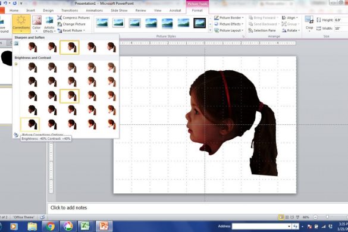
Task: Adjust the zoom slider in status bar
Action: pos(327,217)
